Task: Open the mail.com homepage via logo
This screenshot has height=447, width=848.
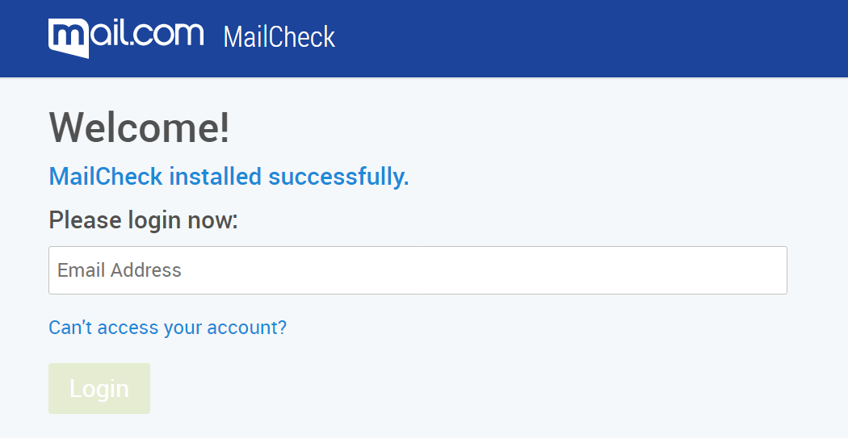Action: [126, 38]
